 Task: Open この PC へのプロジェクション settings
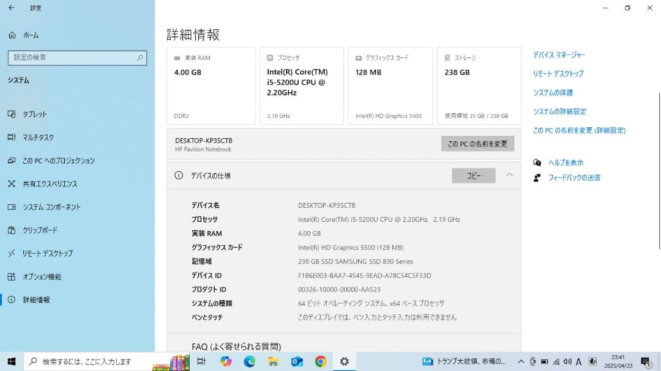pyautogui.click(x=11, y=161)
